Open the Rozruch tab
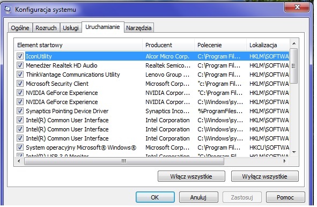Screen dimensions: 317x207 coord(46,28)
